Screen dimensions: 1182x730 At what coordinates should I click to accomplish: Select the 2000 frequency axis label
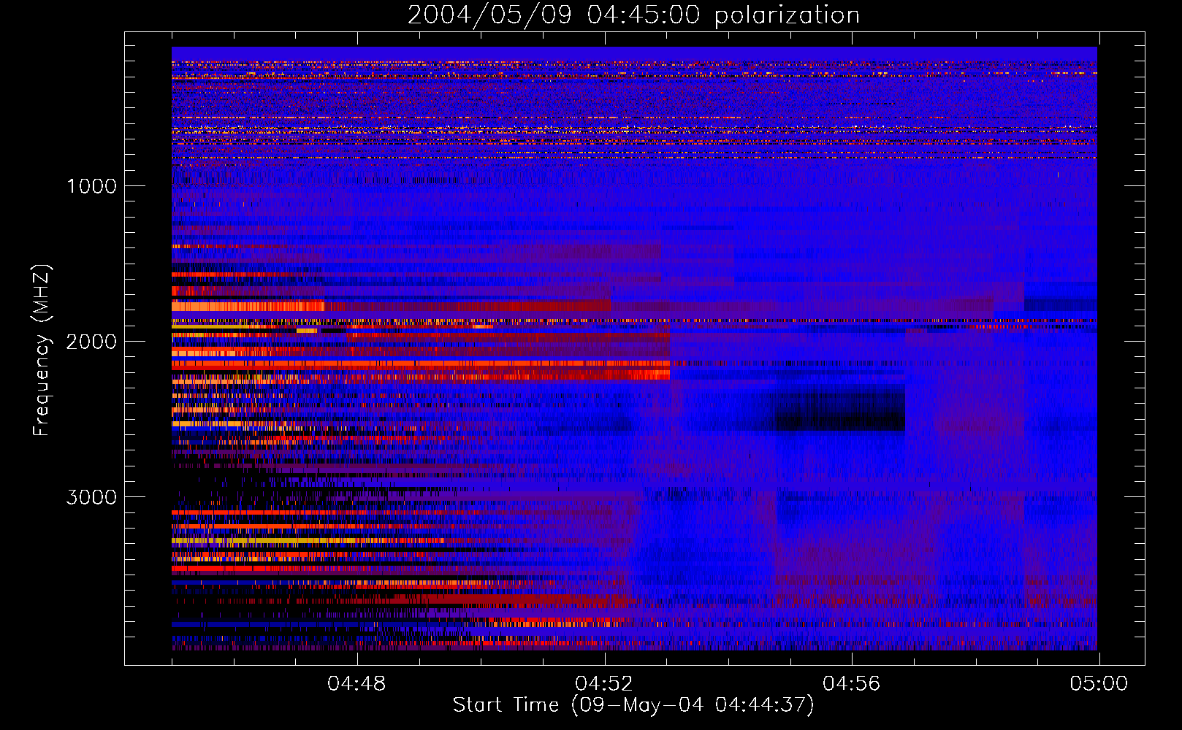tap(91, 342)
